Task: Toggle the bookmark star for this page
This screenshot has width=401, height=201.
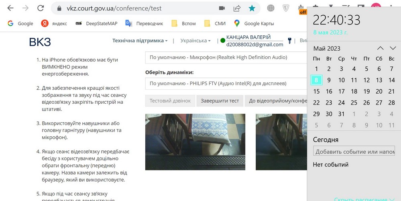Action: [252, 8]
